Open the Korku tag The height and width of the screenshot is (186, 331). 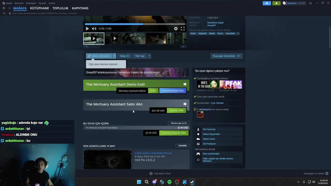point(193,34)
